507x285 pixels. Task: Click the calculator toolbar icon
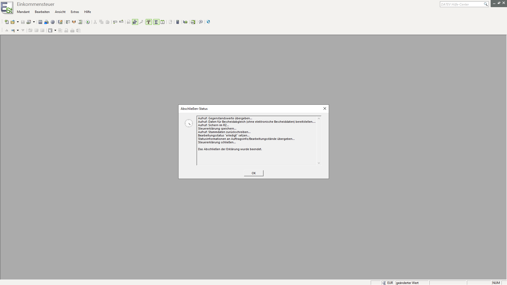pyautogui.click(x=178, y=22)
